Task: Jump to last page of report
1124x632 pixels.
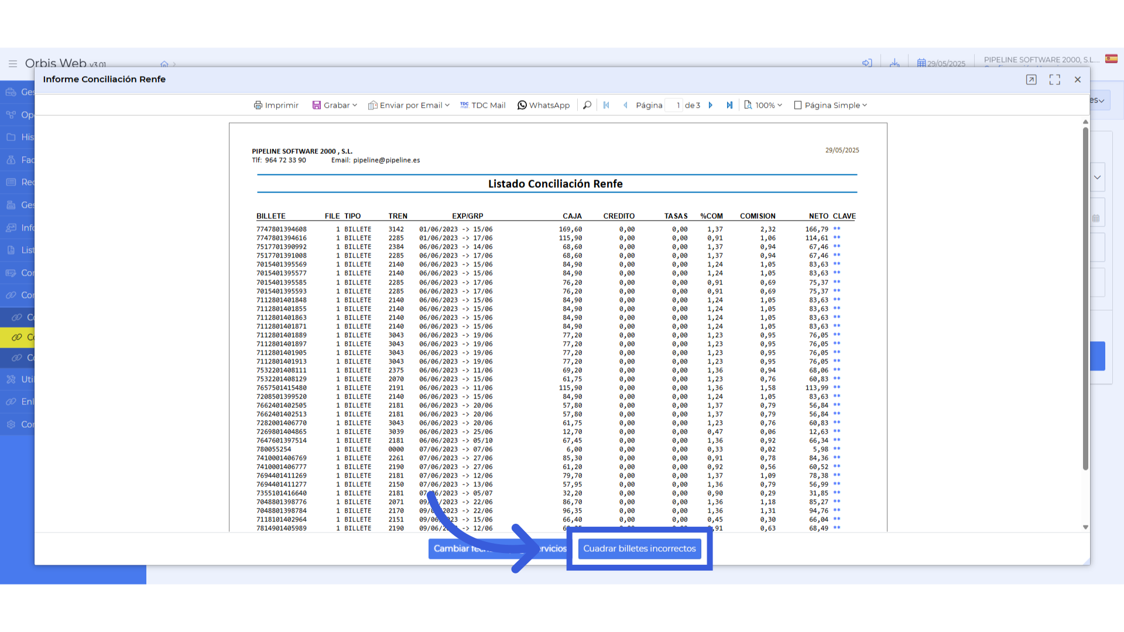Action: 729,105
